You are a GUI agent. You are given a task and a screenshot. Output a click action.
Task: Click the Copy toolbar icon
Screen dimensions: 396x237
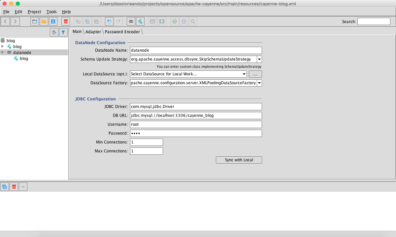point(87,21)
